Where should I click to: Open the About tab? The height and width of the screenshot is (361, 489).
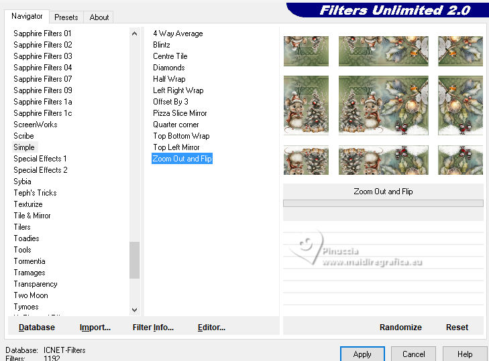99,17
